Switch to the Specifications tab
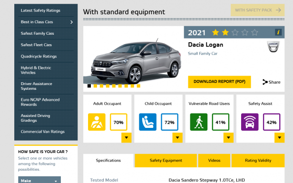Image resolution: width=293 pixels, height=183 pixels. (x=108, y=160)
